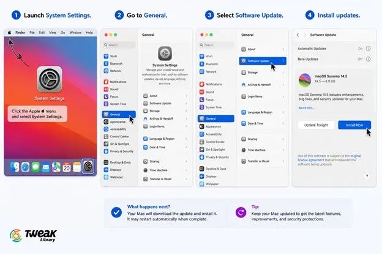Screen dimensions: 382x254
Task: Open the View menu in the menu bar
Action: [53, 32]
